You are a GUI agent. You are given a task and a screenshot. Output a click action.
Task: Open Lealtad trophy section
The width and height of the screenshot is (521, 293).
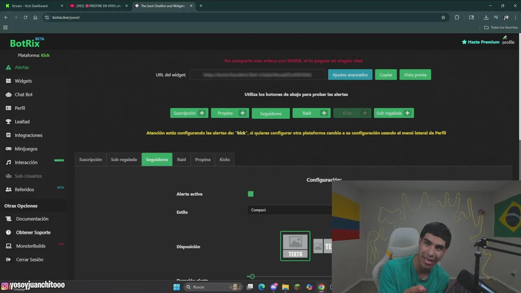(x=22, y=122)
